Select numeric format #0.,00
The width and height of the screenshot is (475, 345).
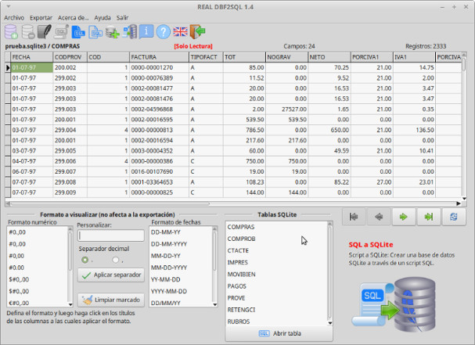[x=17, y=232]
